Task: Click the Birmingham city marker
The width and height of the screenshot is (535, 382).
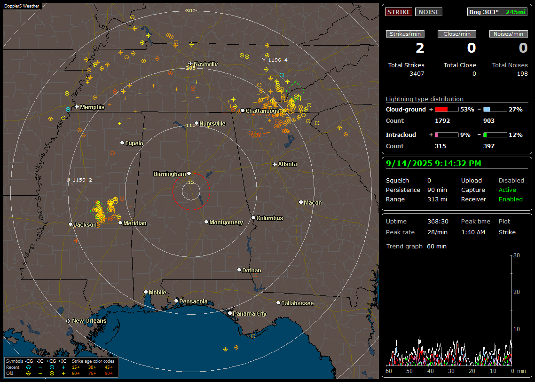Action: pyautogui.click(x=189, y=174)
